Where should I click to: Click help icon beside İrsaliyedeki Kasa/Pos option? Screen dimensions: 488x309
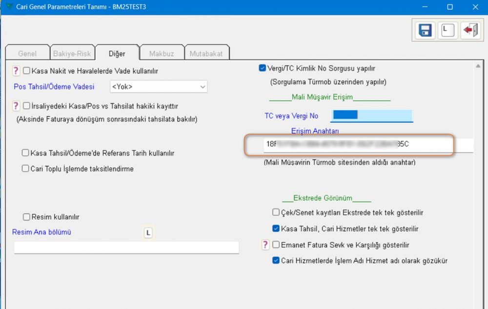click(16, 106)
